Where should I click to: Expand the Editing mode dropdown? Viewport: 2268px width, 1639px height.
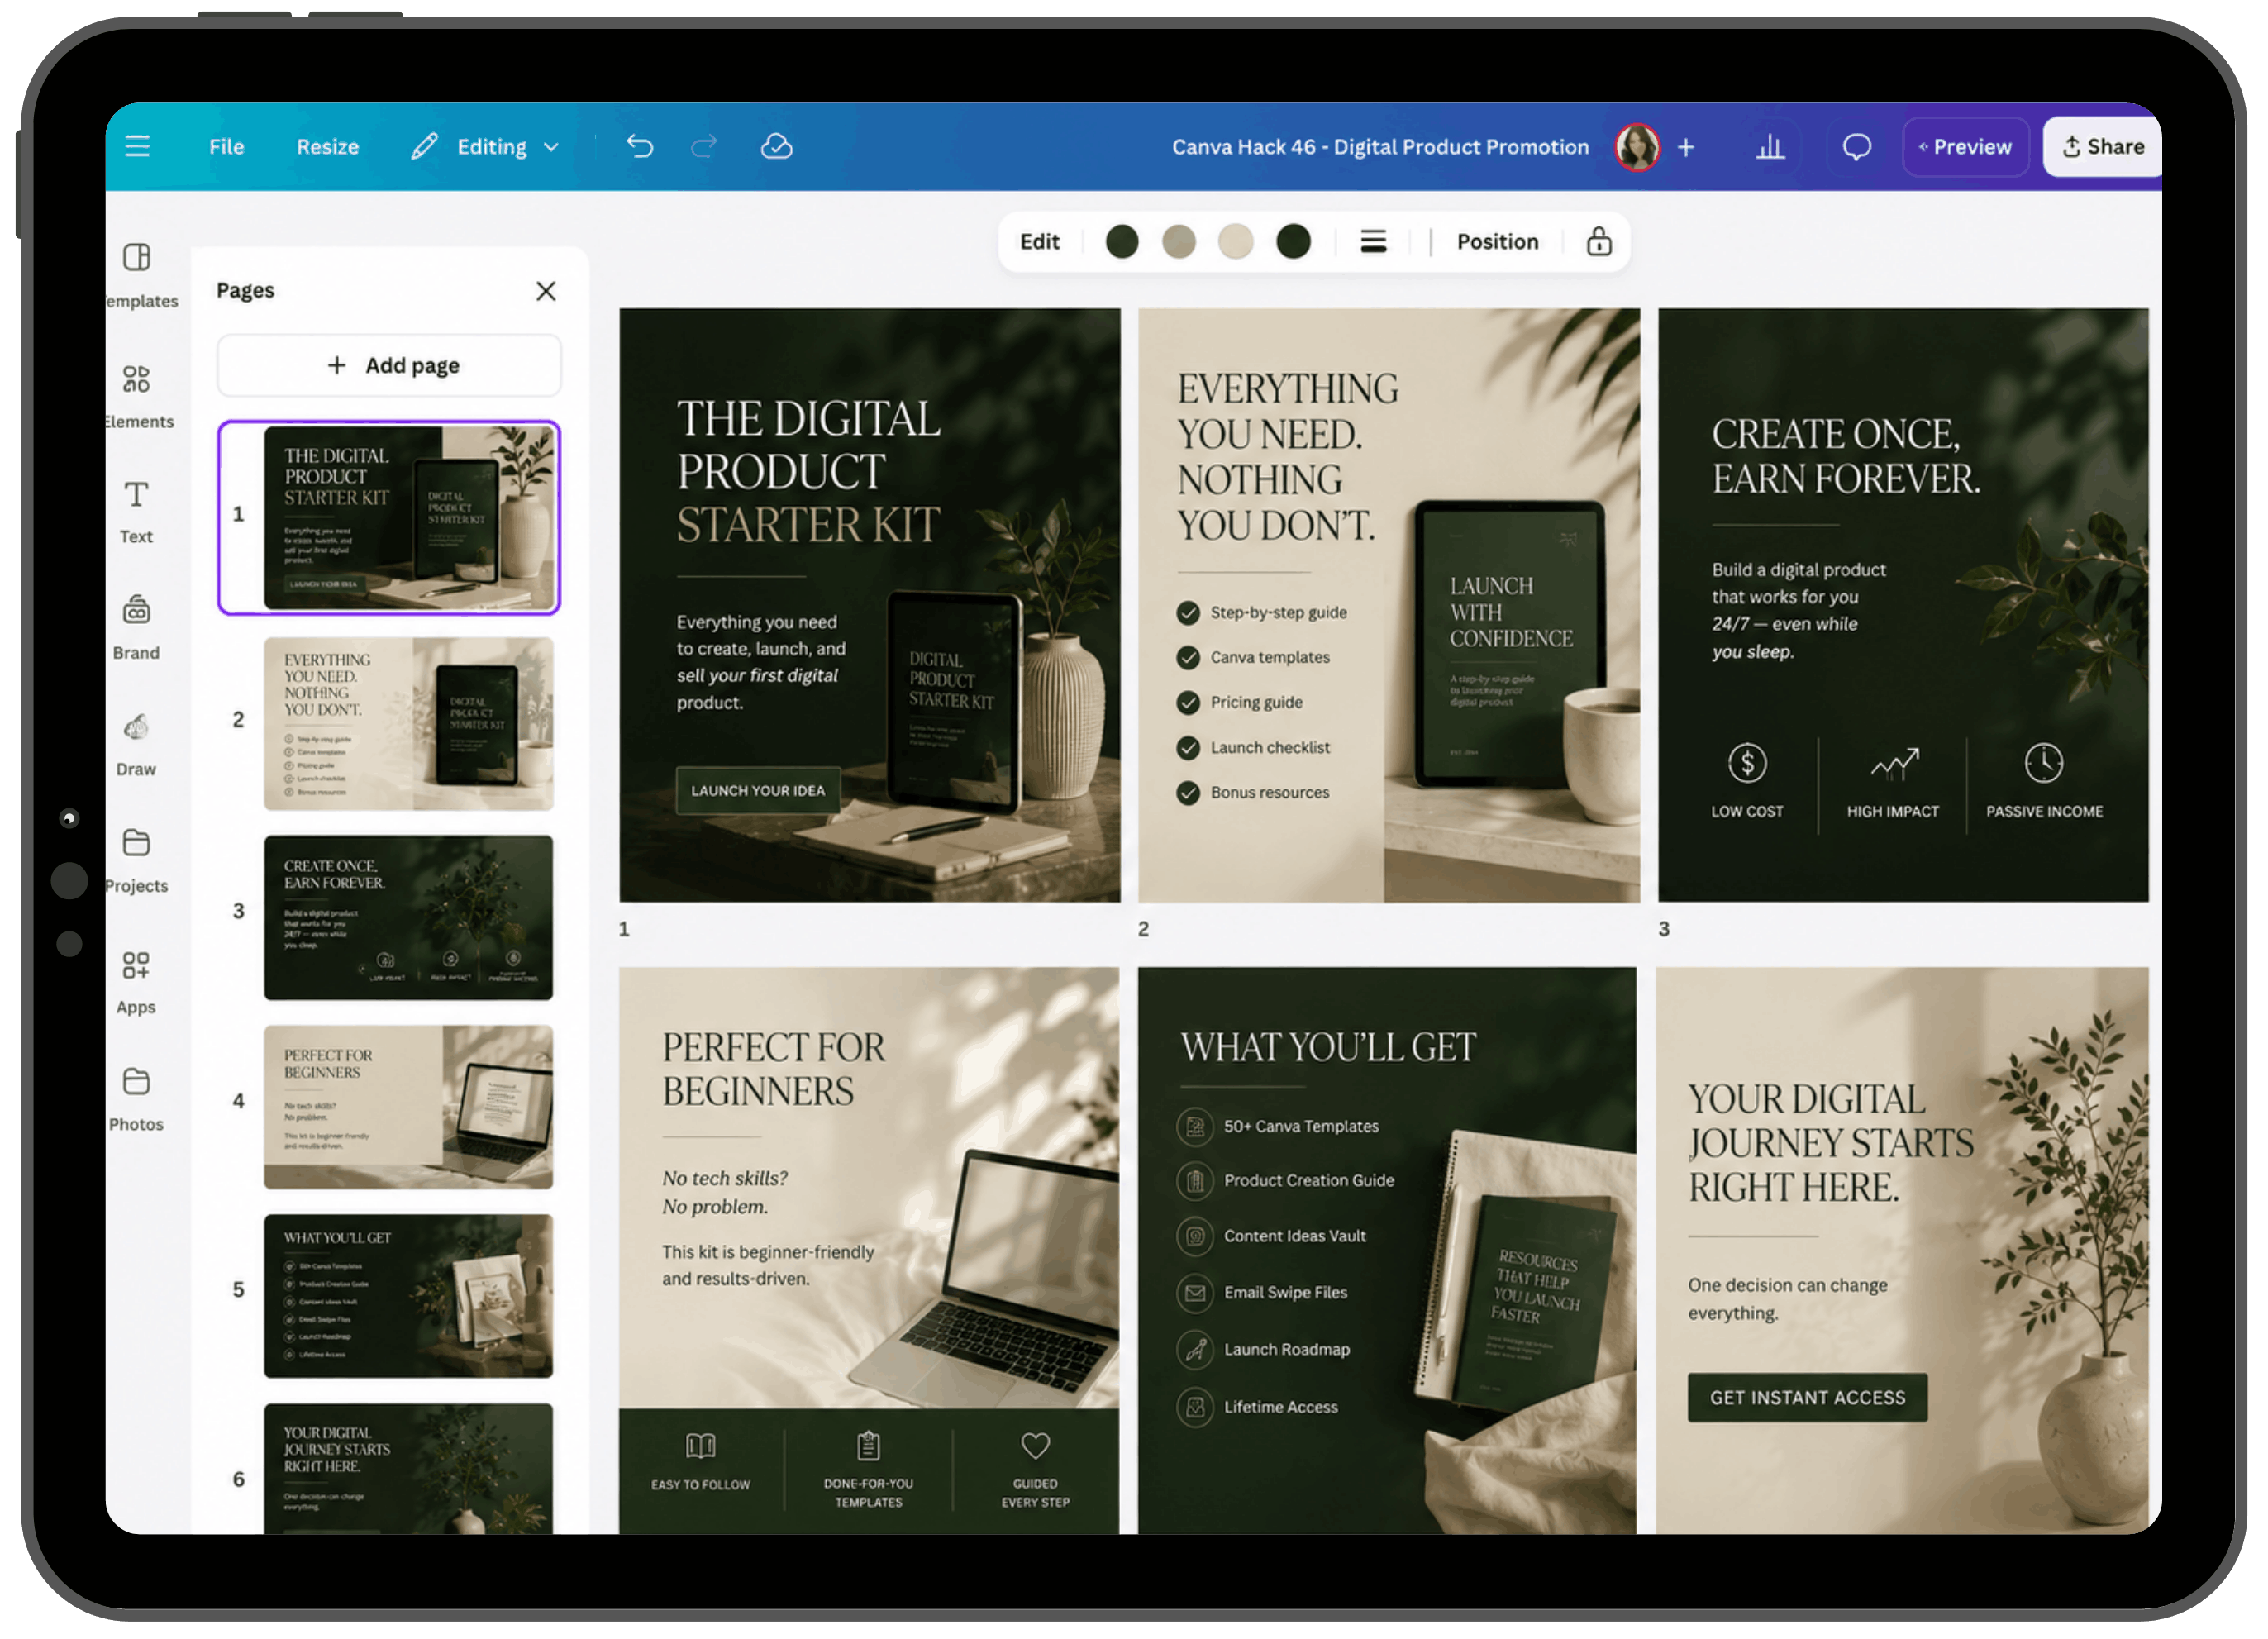(484, 147)
